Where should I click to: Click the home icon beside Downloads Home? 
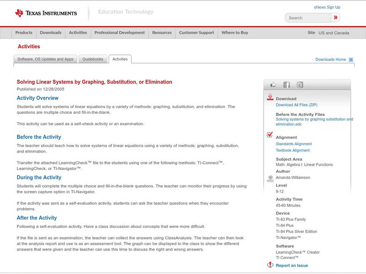click(351, 60)
